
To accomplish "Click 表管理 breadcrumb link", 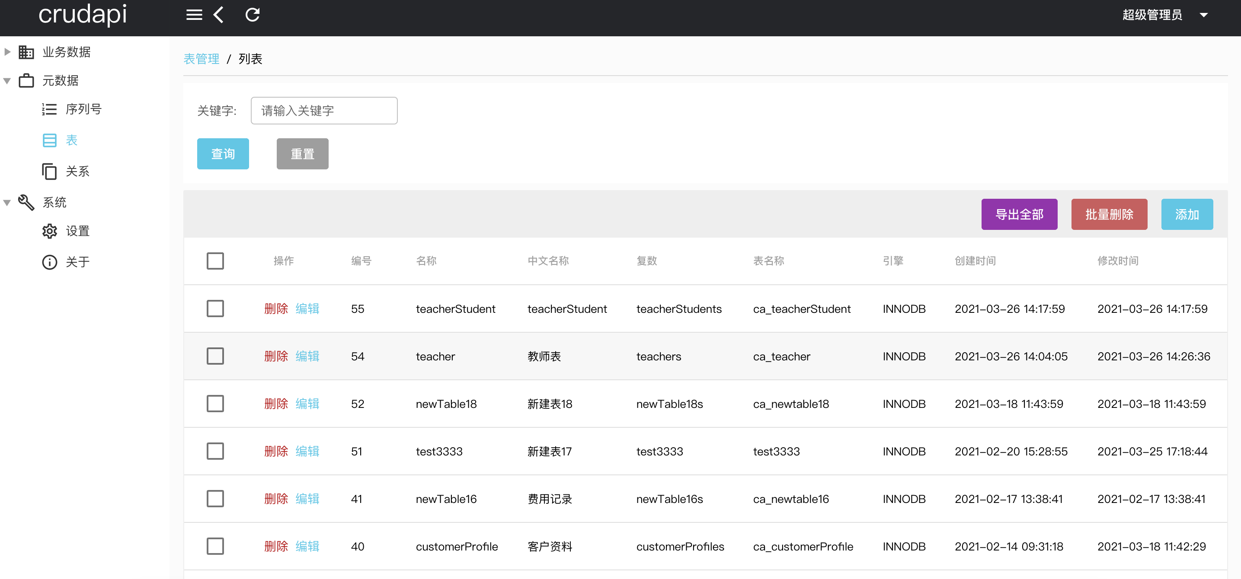I will click(x=202, y=59).
